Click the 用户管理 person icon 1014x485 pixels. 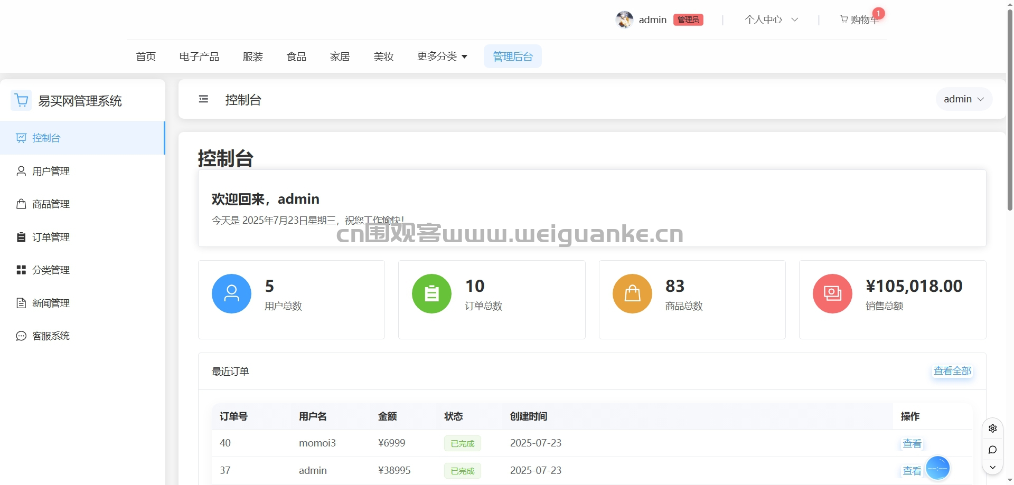(21, 171)
